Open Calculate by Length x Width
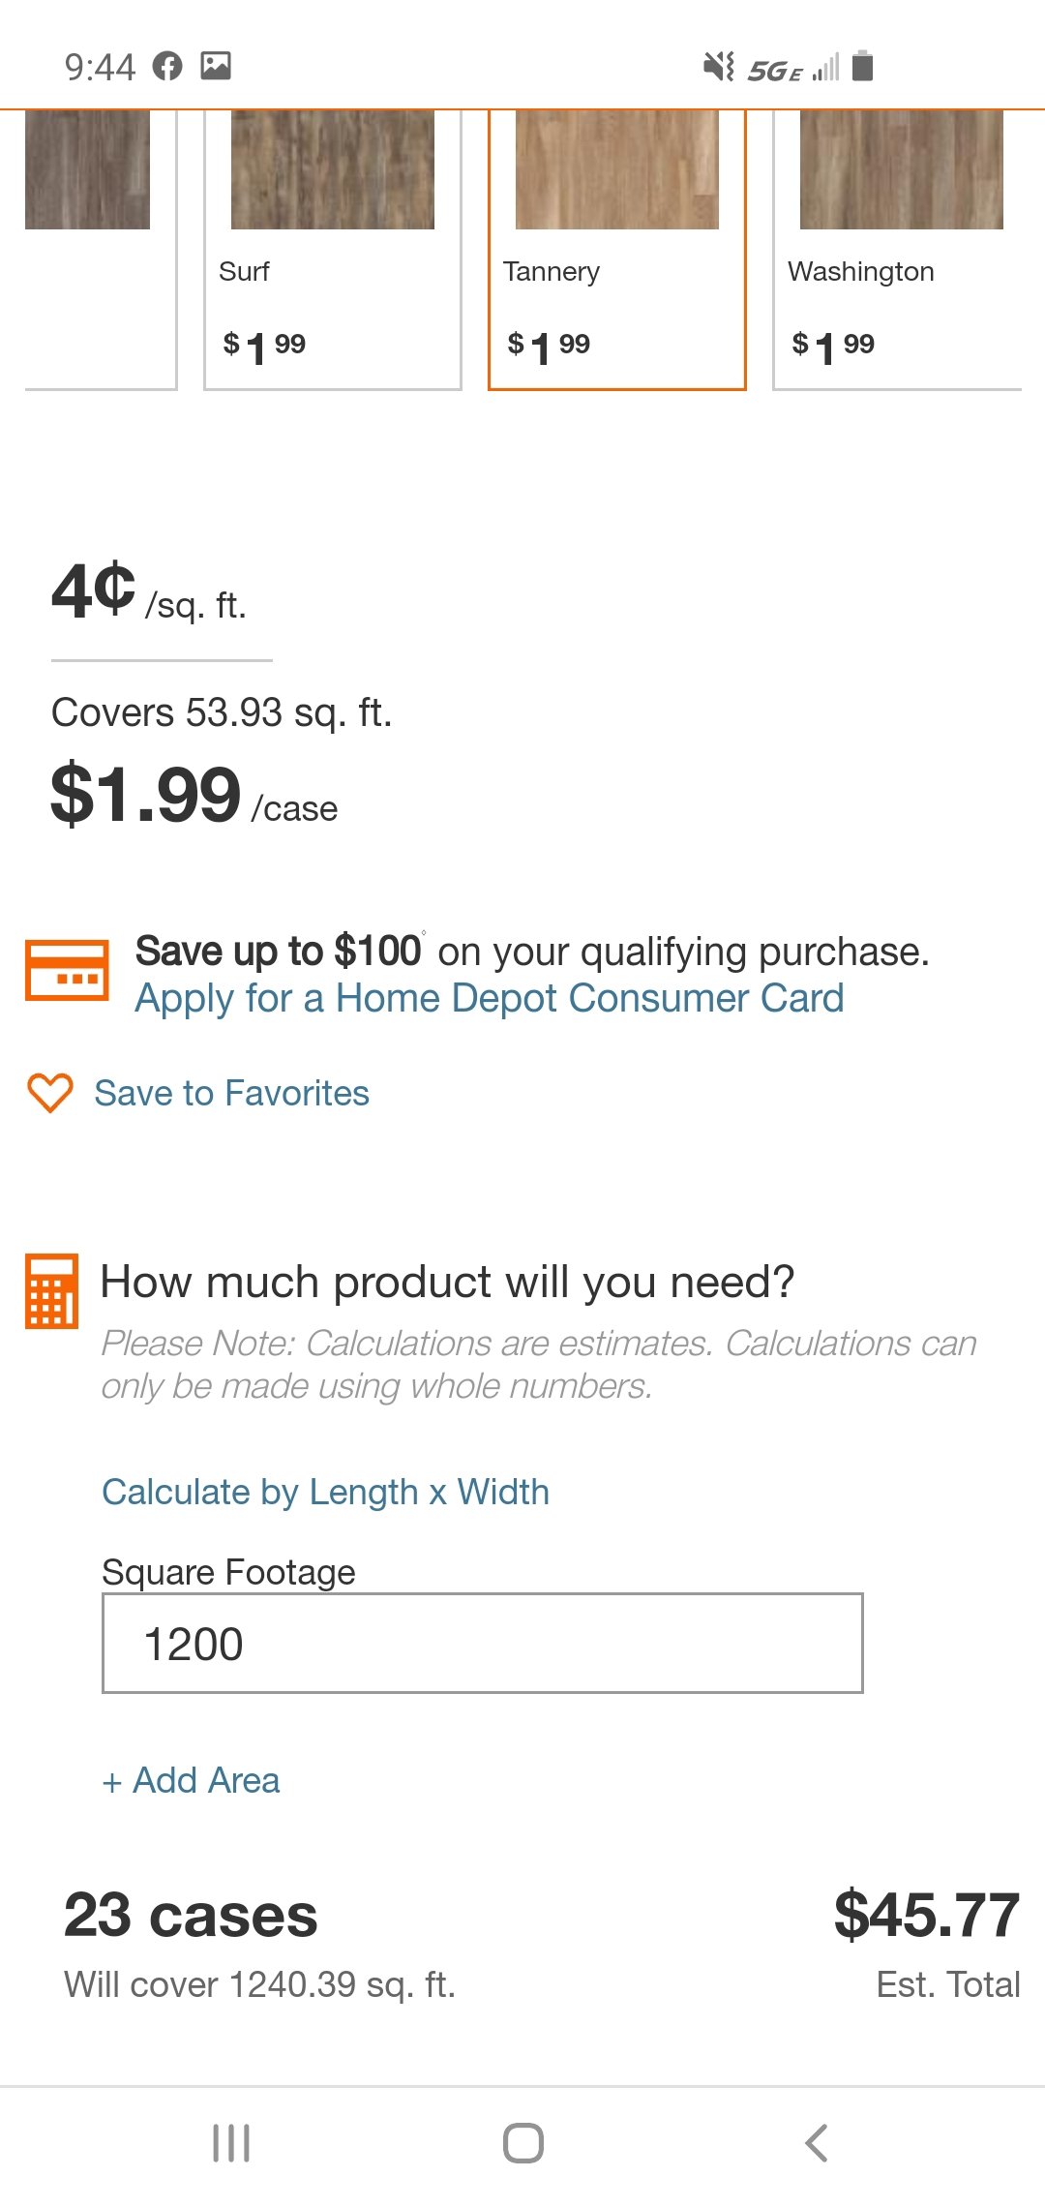 pyautogui.click(x=325, y=1492)
